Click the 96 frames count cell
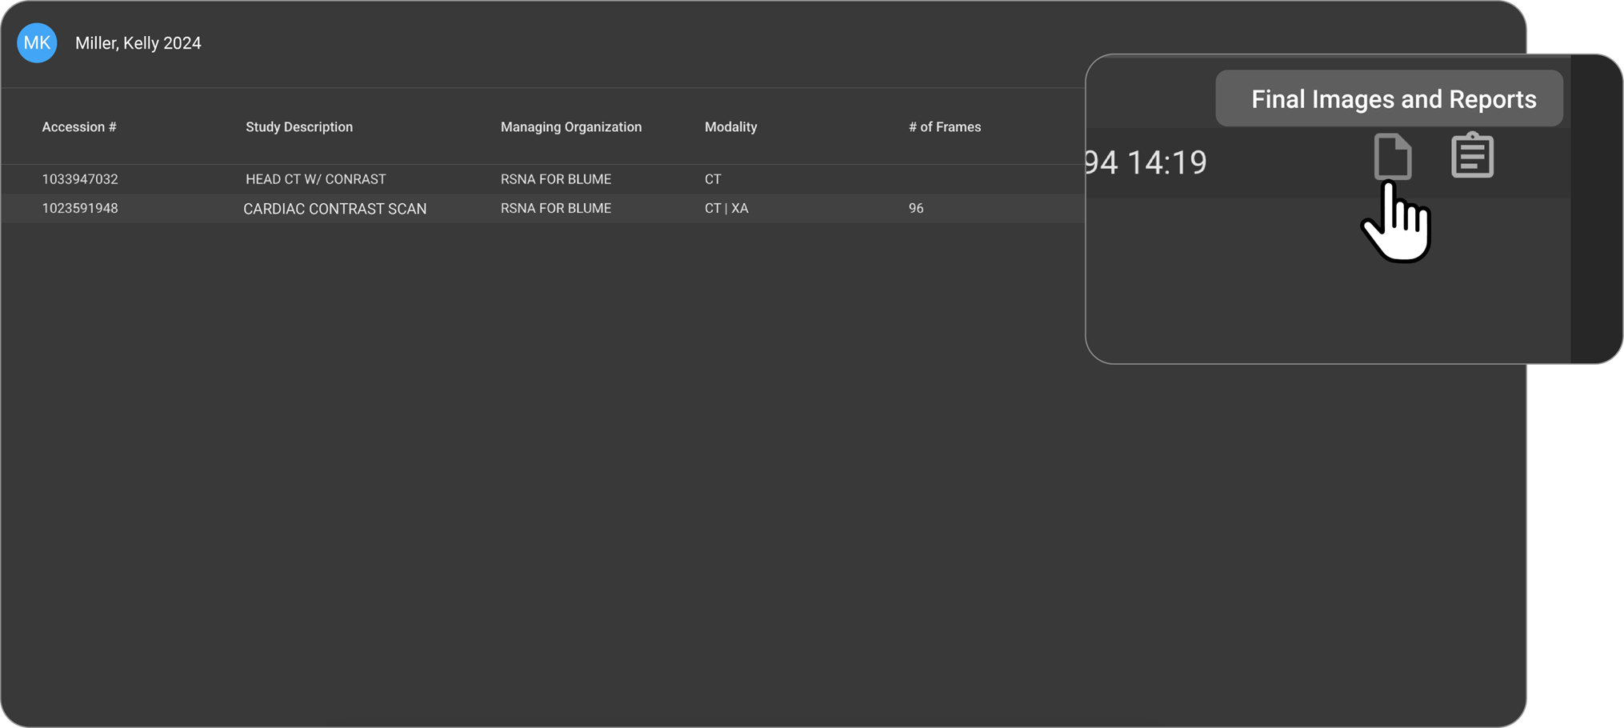This screenshot has width=1624, height=728. pyautogui.click(x=916, y=208)
